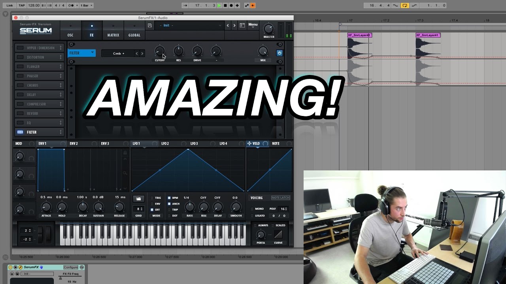Click Ableton record button
Image resolution: width=506 pixels, height=284 pixels.
pos(231,6)
